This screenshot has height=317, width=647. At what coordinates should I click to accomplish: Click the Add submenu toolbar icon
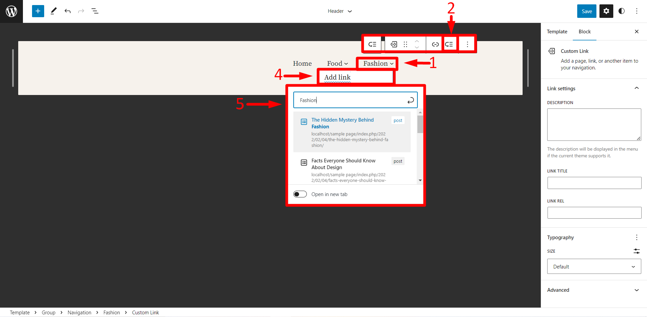tap(449, 44)
